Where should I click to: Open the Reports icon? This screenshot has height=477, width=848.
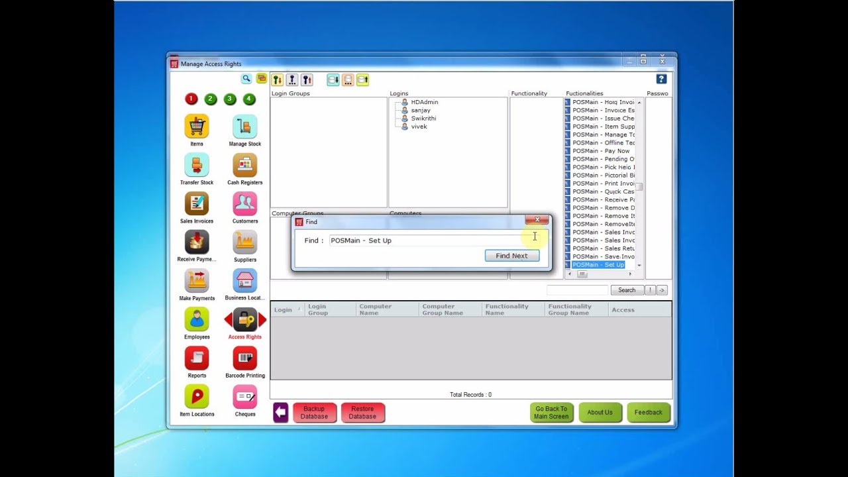point(197,358)
